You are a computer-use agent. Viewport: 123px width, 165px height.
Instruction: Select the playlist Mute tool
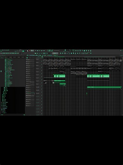click(34, 55)
